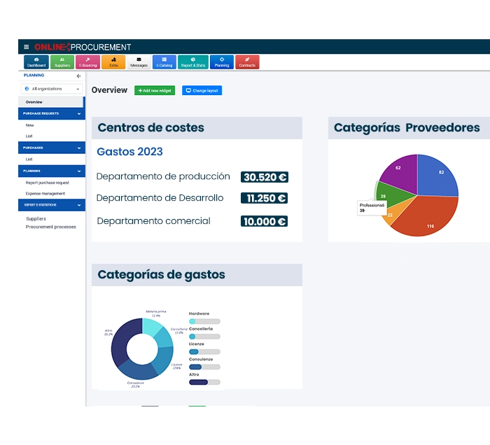Viewport: 490px width, 445px height.
Task: Select Overview in the sidebar
Action: (x=51, y=102)
